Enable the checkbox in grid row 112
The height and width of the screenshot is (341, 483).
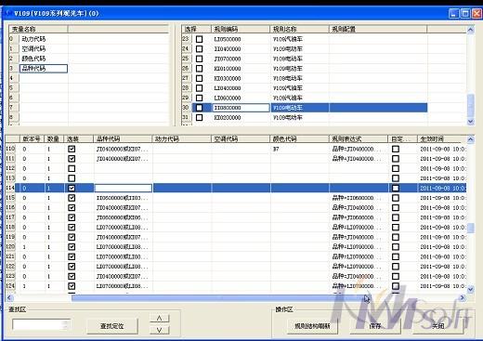point(72,168)
